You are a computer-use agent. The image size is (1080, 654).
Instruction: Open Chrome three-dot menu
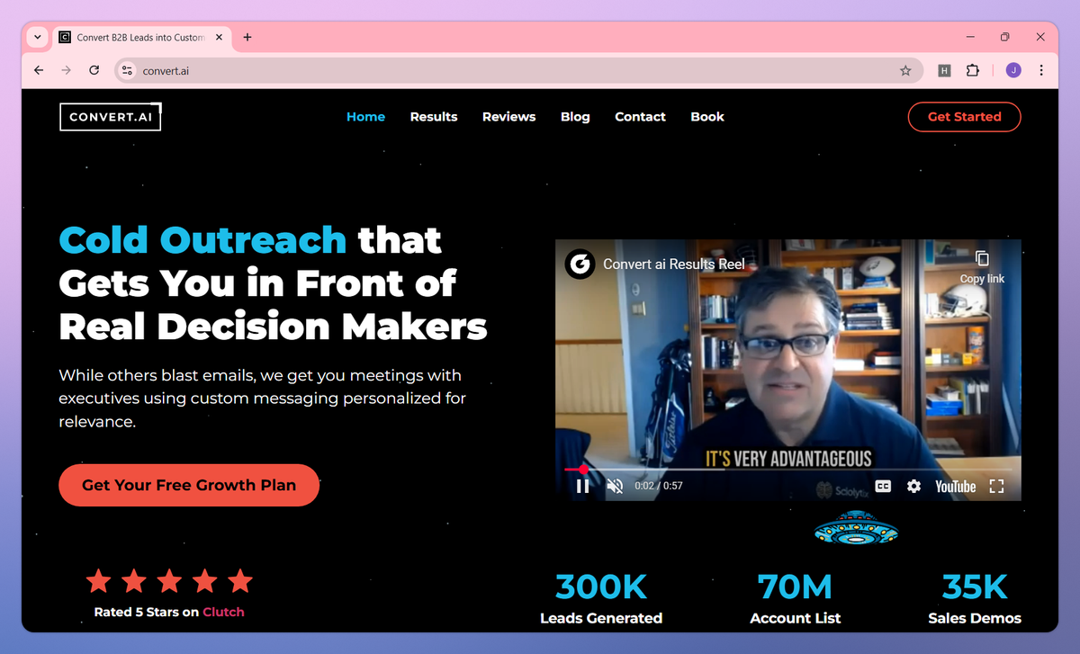[1041, 70]
